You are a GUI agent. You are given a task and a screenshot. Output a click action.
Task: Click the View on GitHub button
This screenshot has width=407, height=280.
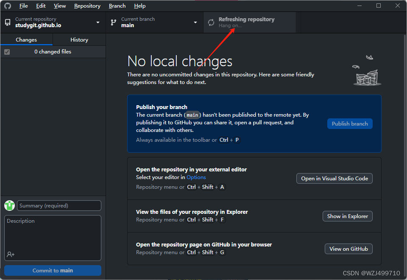pyautogui.click(x=348, y=249)
